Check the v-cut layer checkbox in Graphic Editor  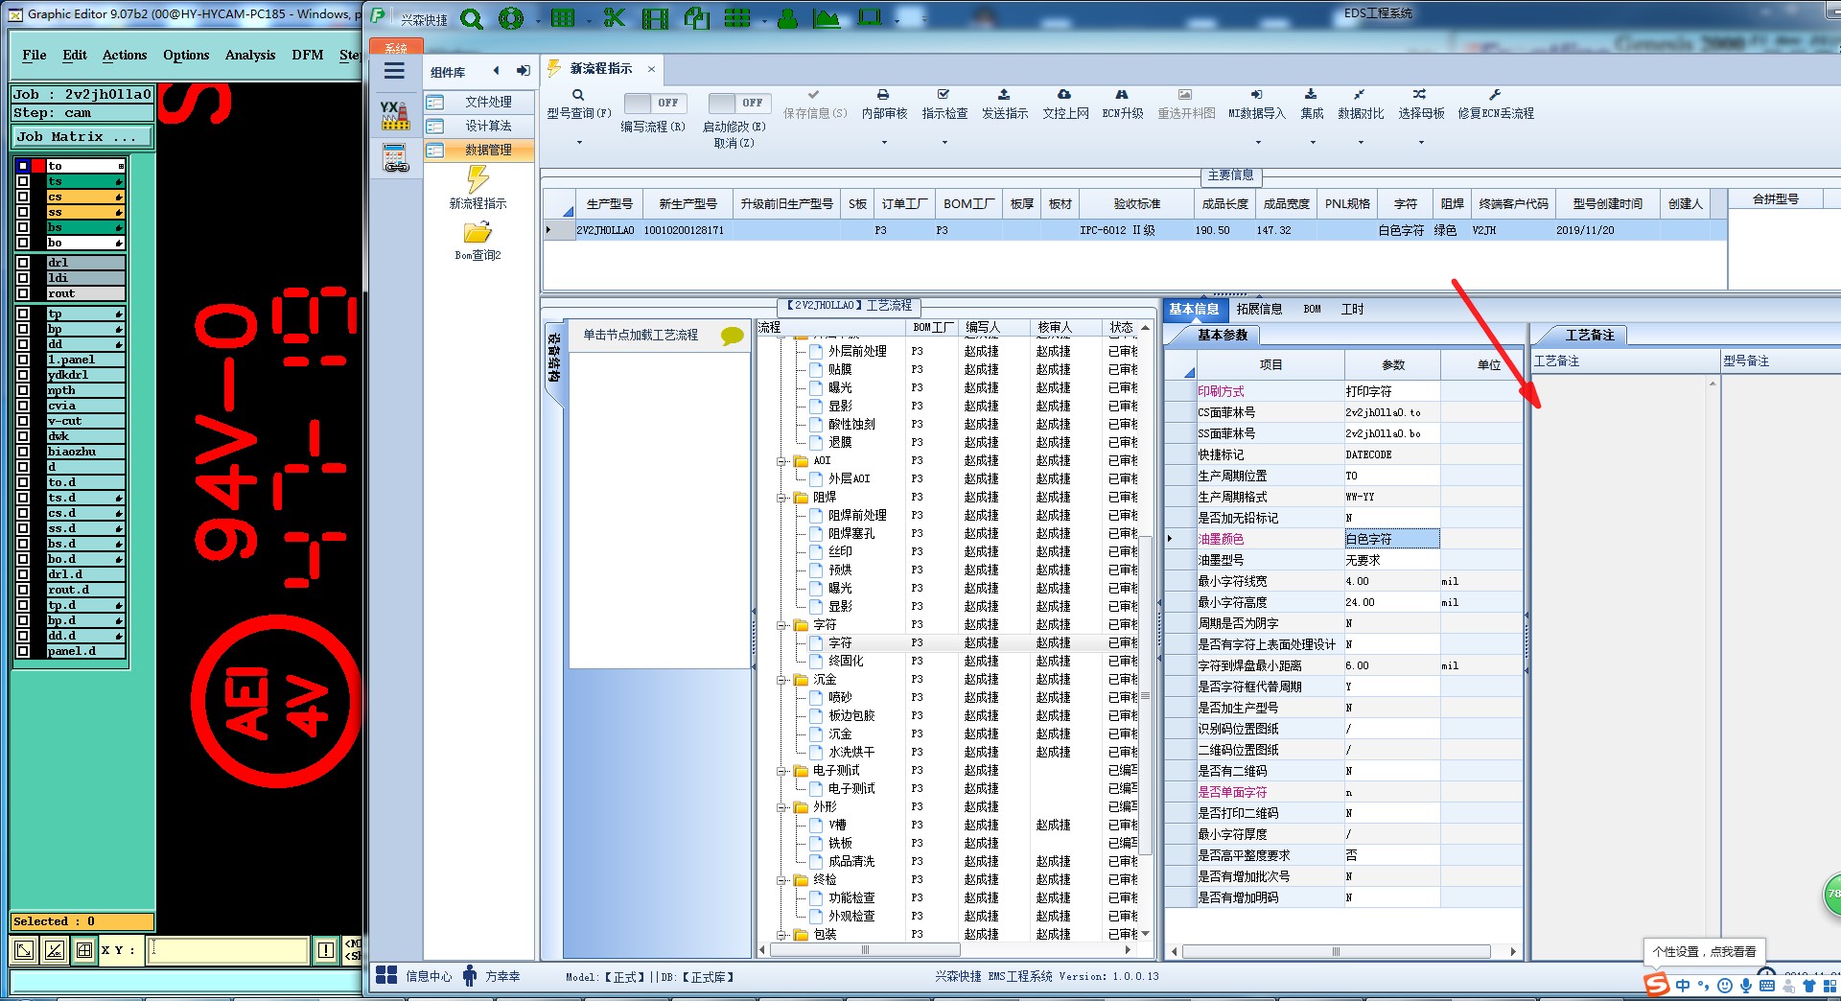[x=23, y=421]
